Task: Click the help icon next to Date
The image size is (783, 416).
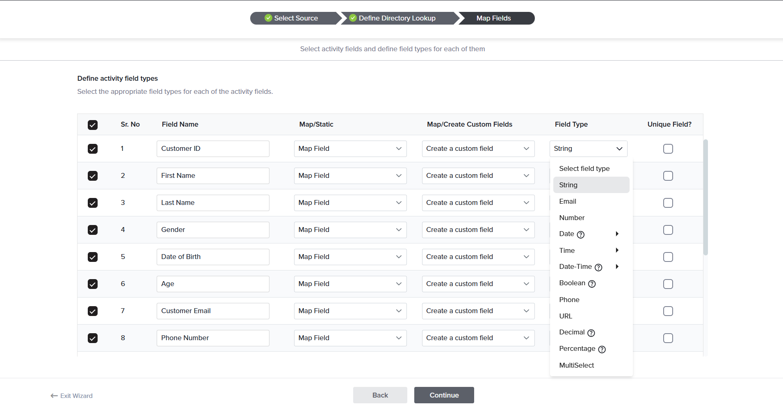Action: point(580,234)
